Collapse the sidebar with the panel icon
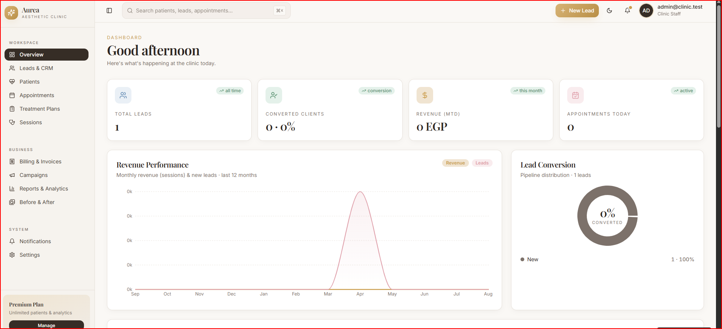 (x=109, y=11)
